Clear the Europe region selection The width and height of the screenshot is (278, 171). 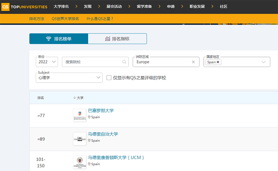(193, 62)
